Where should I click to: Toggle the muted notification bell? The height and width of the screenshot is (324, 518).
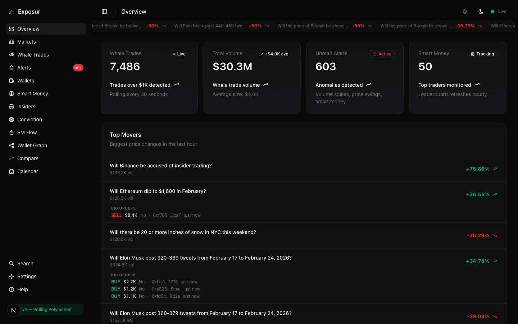pyautogui.click(x=465, y=12)
